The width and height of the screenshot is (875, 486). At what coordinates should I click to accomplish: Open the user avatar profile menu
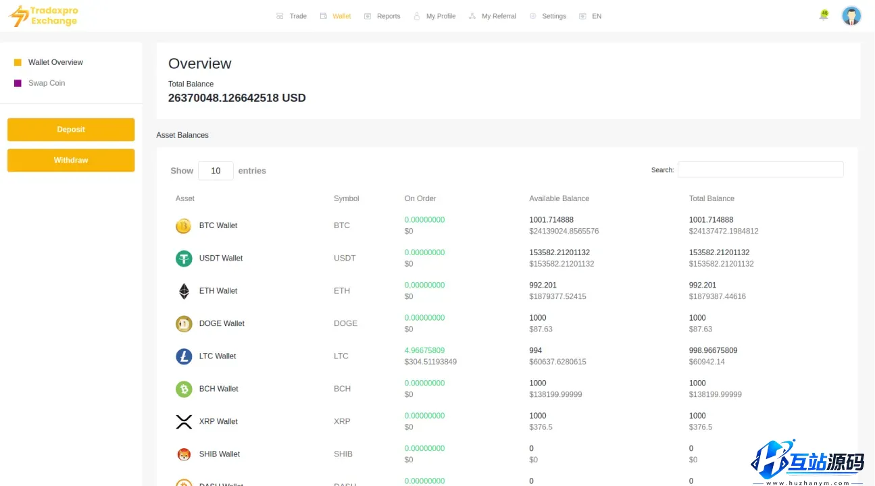(851, 16)
